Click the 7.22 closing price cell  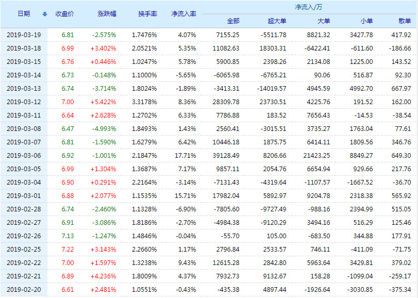(68, 249)
